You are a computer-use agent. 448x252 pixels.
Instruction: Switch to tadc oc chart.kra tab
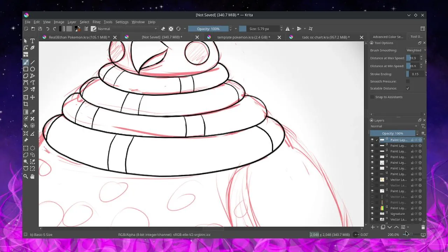326,37
